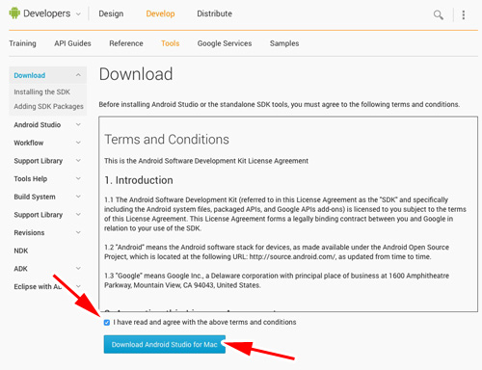Open the Develop section

160,13
